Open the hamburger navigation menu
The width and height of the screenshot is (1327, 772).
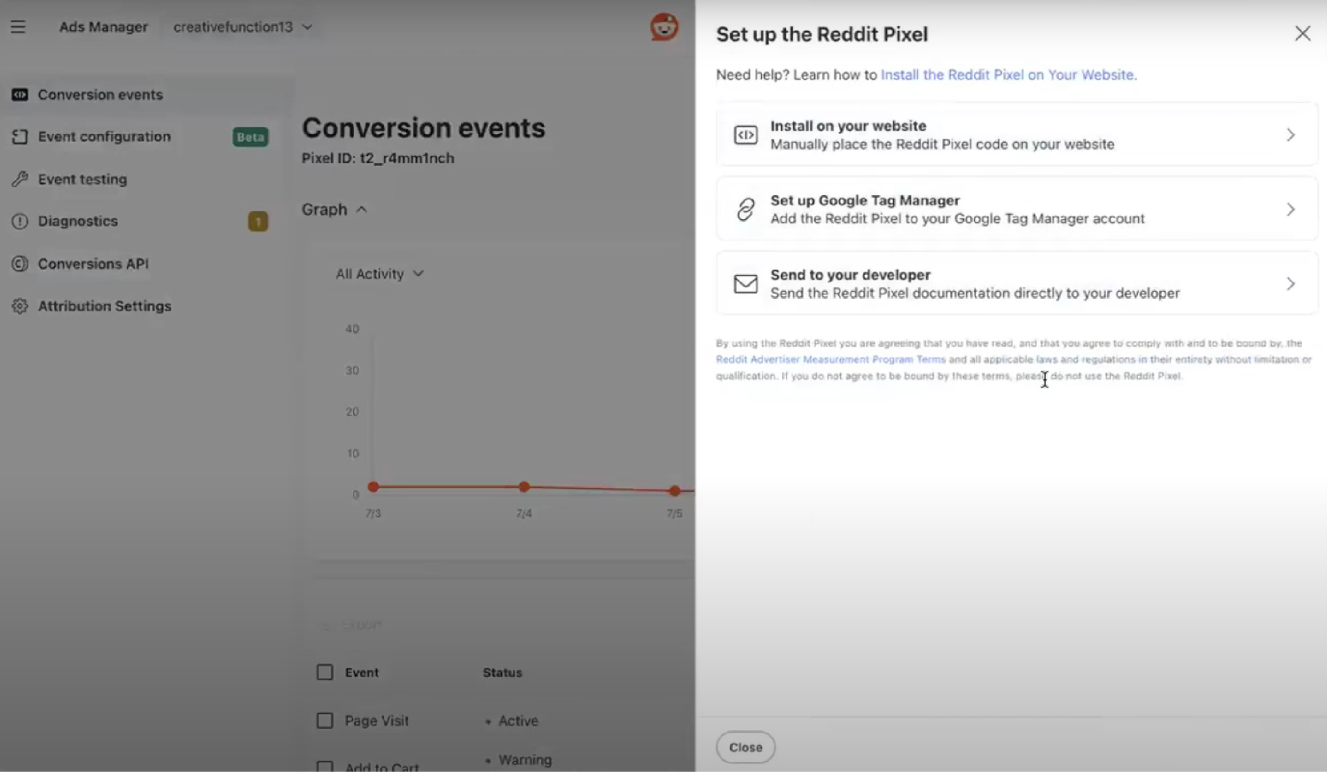17,27
